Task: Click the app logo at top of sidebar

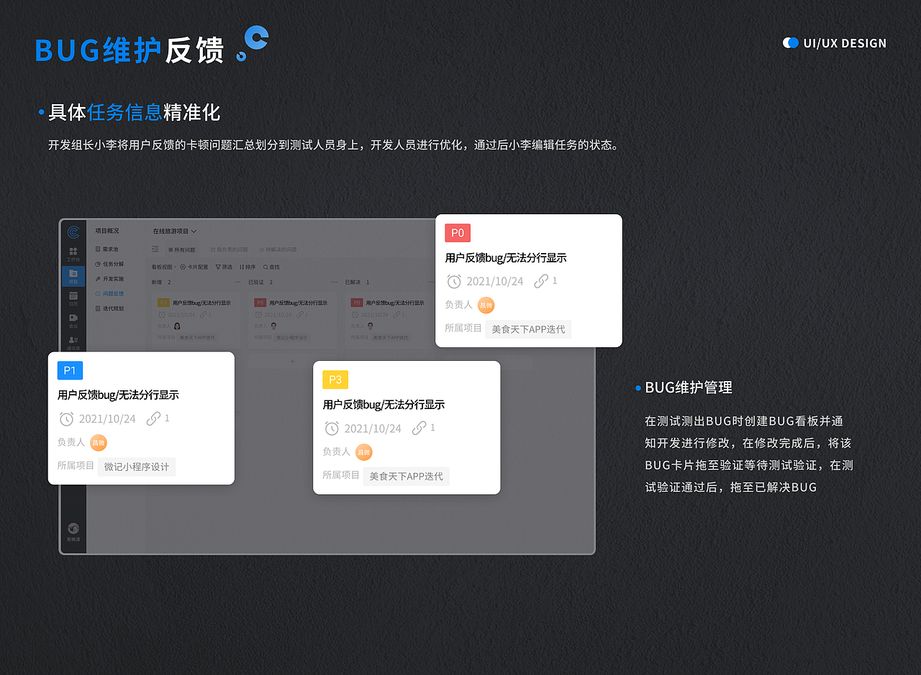Action: pos(73,231)
